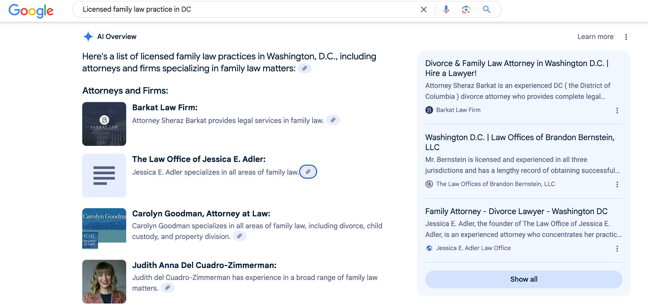Click the magnifying glass search button
Viewport: 648px width, 306px height.
pos(487,10)
